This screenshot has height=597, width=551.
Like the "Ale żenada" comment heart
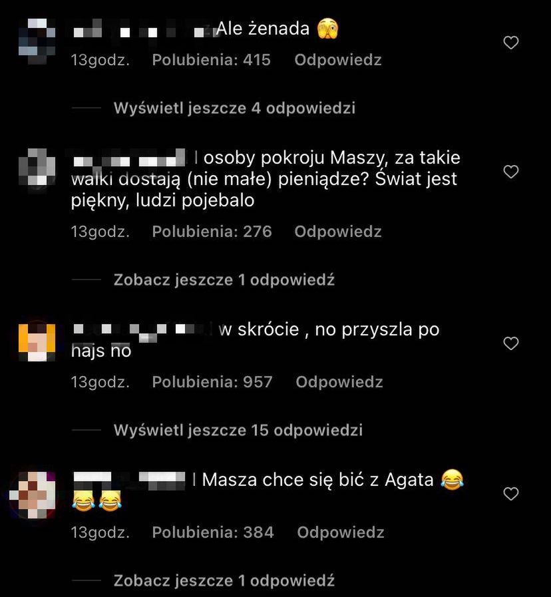tap(511, 43)
